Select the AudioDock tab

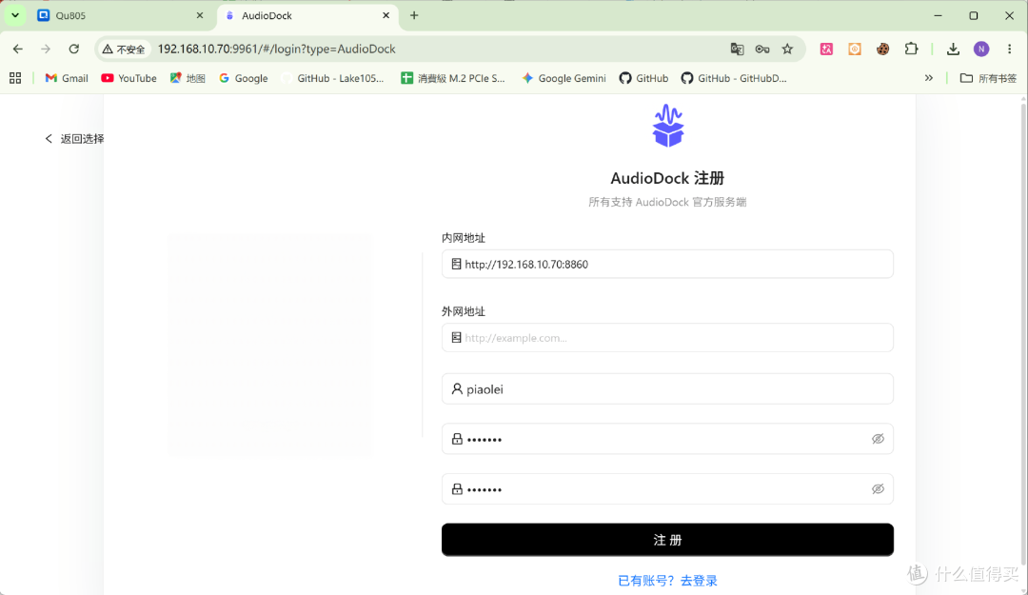coord(306,15)
